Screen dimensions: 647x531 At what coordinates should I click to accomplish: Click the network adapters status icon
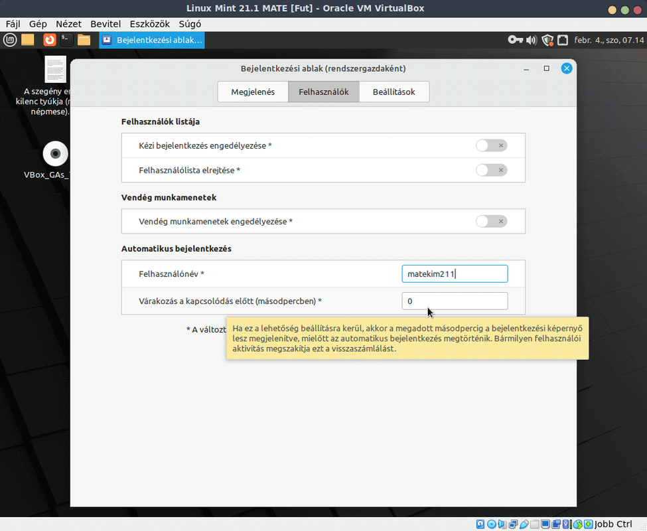(513, 524)
